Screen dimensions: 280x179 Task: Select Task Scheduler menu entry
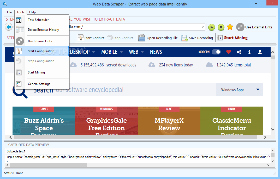tap(42, 20)
